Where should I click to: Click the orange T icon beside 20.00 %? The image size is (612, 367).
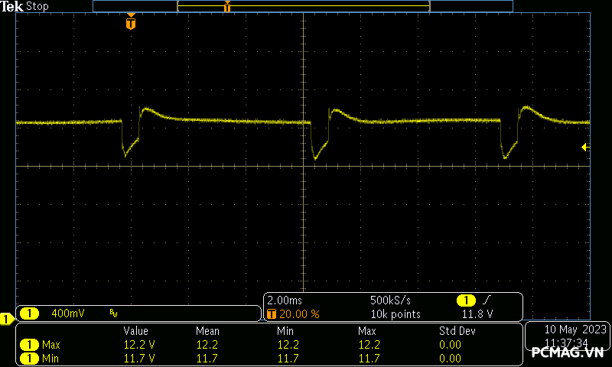point(272,313)
